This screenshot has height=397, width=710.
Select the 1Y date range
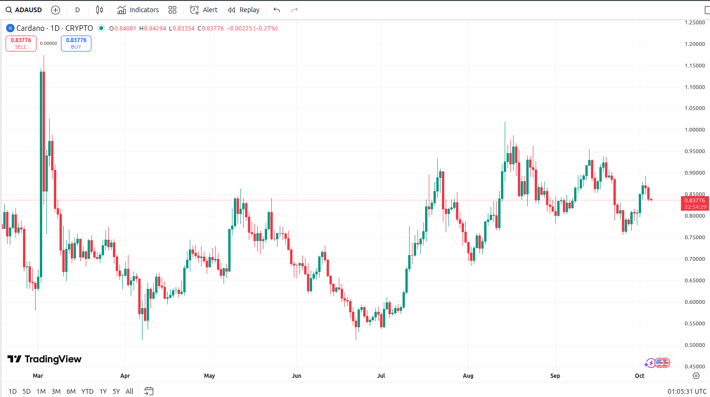(x=103, y=391)
